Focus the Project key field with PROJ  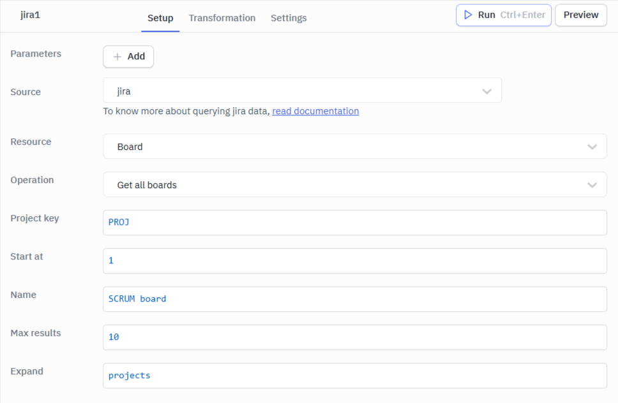tap(355, 223)
